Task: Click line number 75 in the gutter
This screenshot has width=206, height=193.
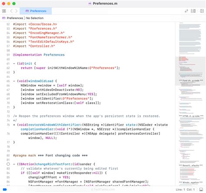Action: pos(8,125)
